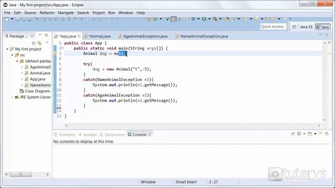Screen dimensions: 335x188
Task: Open the Help menu
Action: 141,13
